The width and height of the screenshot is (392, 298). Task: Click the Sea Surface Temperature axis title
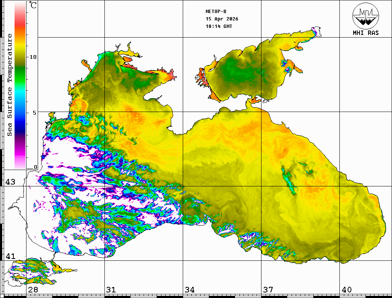pos(10,85)
